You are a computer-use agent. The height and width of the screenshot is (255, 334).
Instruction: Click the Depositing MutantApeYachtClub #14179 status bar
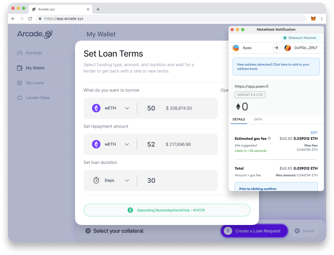[x=167, y=210]
